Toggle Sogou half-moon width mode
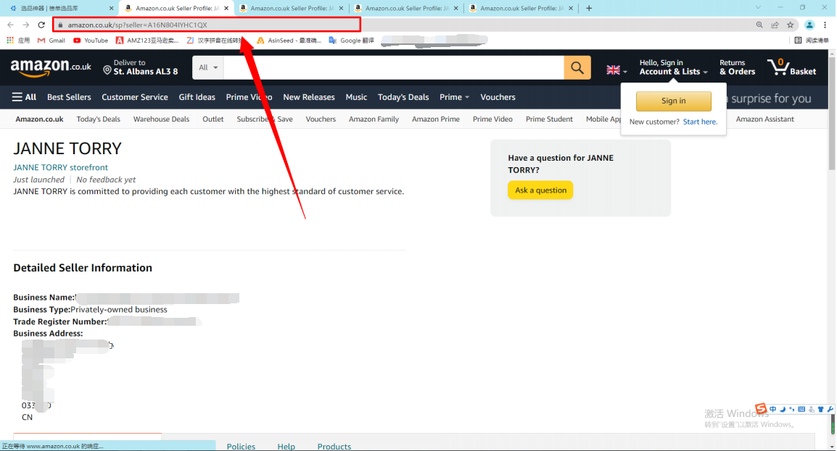837x451 pixels. [x=783, y=410]
